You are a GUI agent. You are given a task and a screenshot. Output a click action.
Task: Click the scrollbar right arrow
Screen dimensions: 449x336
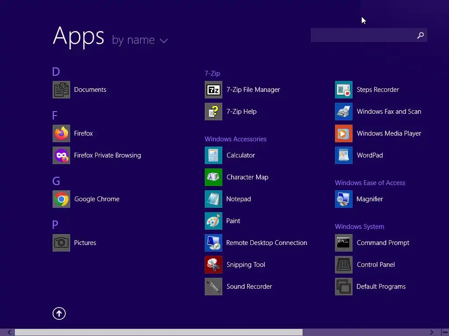click(x=432, y=332)
